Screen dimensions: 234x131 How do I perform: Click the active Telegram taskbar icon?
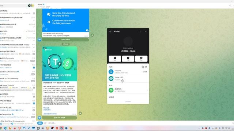pyautogui.click(x=61, y=128)
